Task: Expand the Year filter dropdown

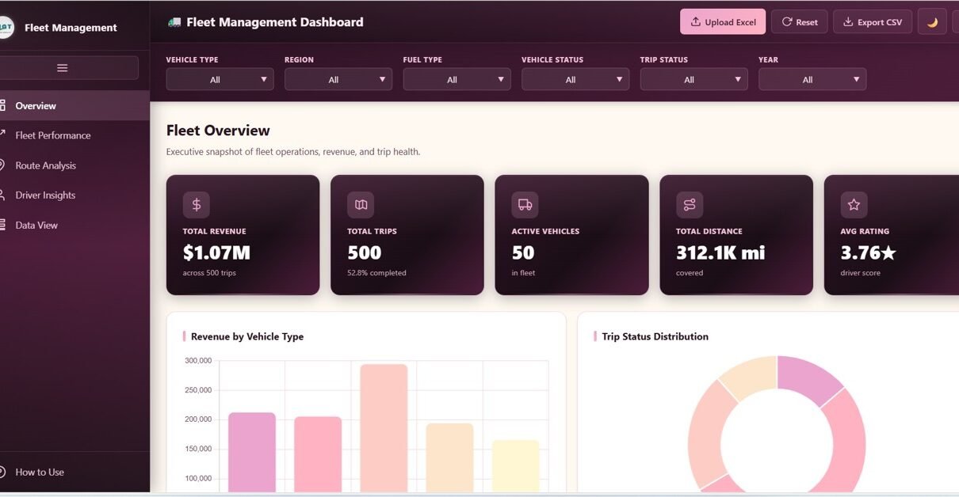Action: [812, 79]
